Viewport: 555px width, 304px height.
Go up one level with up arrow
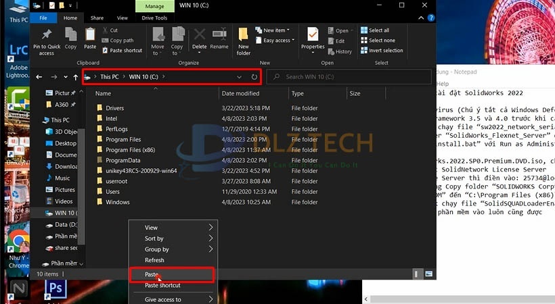point(75,77)
